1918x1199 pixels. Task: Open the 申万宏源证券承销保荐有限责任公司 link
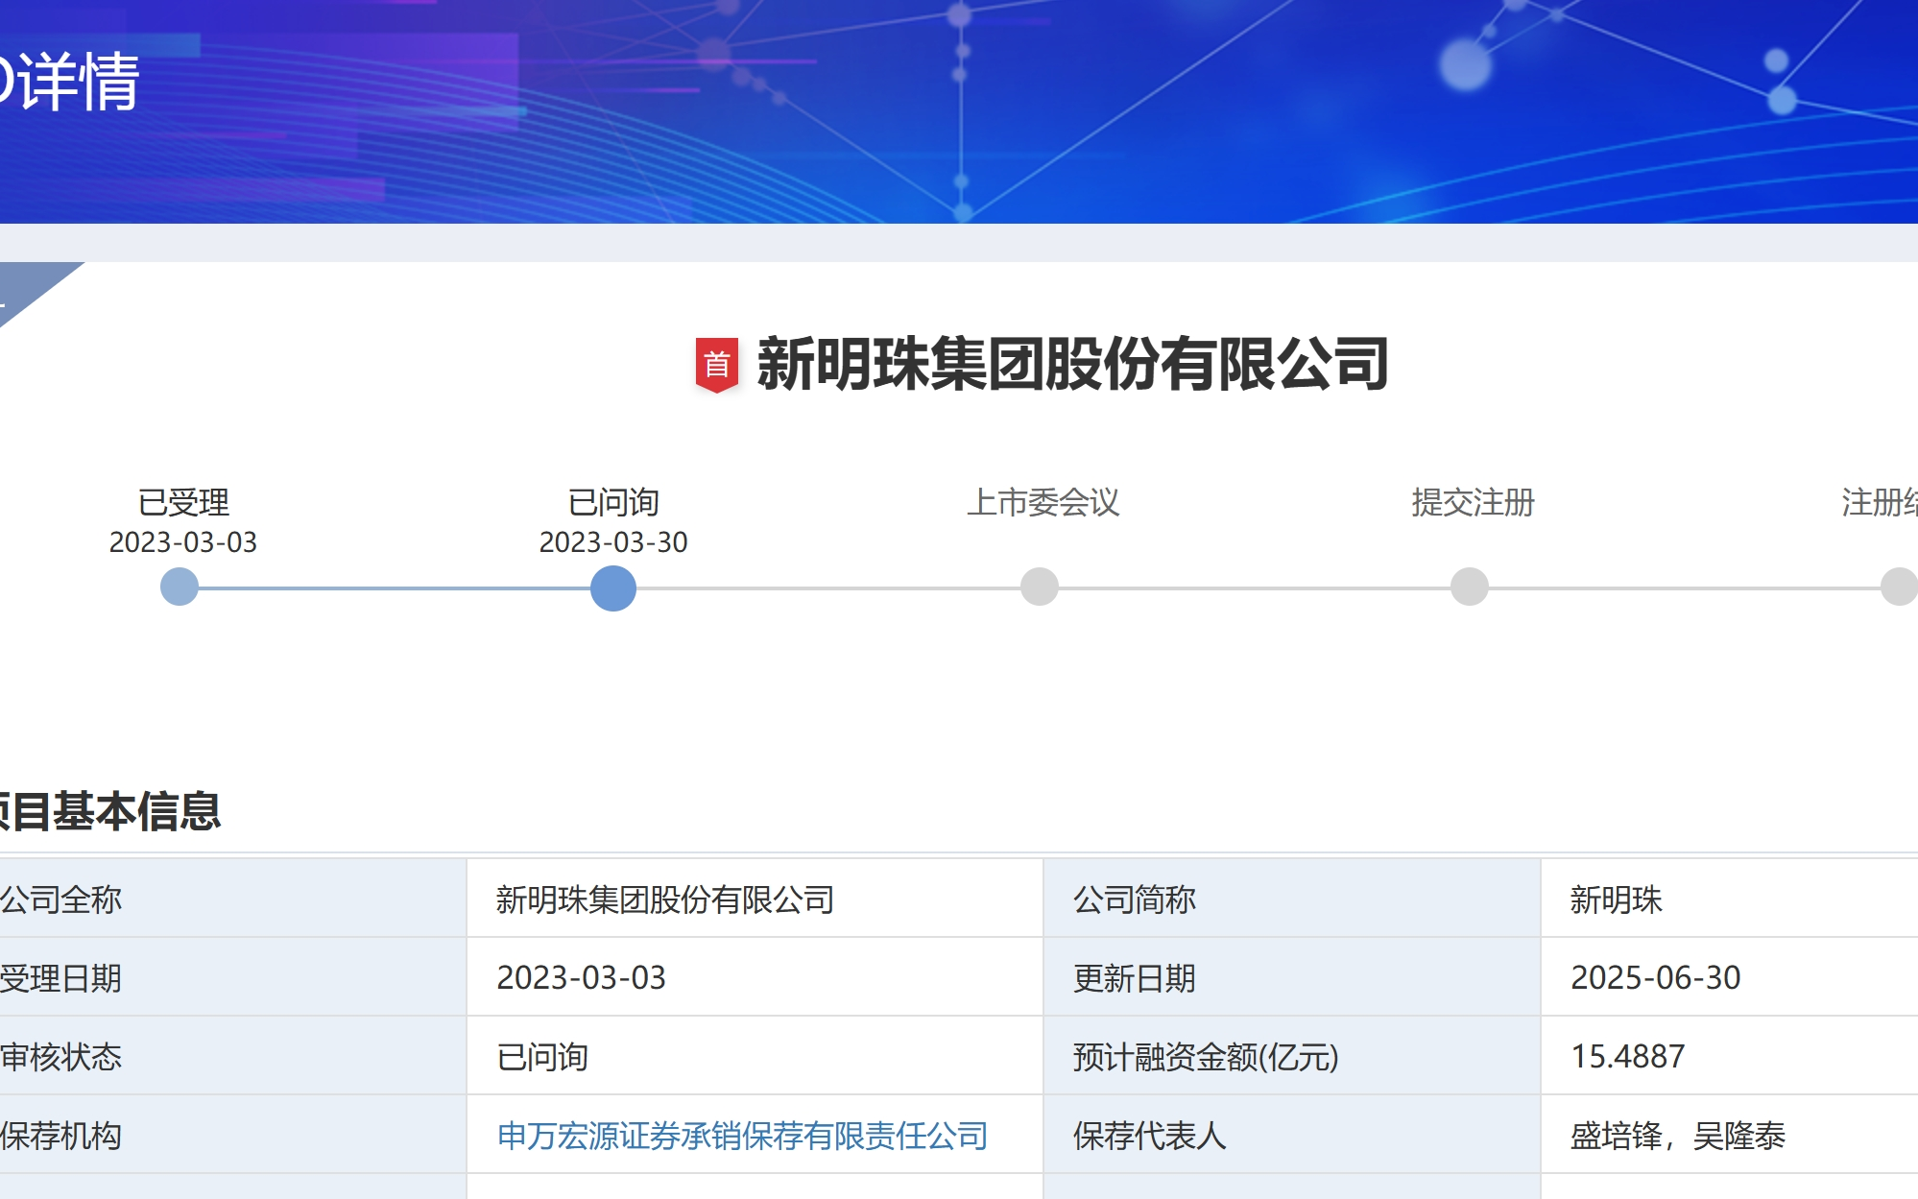click(742, 1136)
